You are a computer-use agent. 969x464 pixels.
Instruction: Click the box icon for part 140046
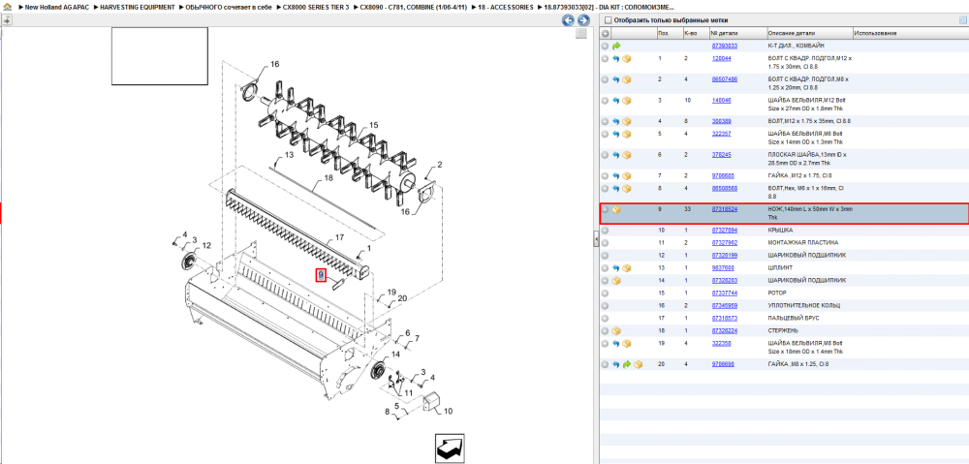pyautogui.click(x=627, y=101)
